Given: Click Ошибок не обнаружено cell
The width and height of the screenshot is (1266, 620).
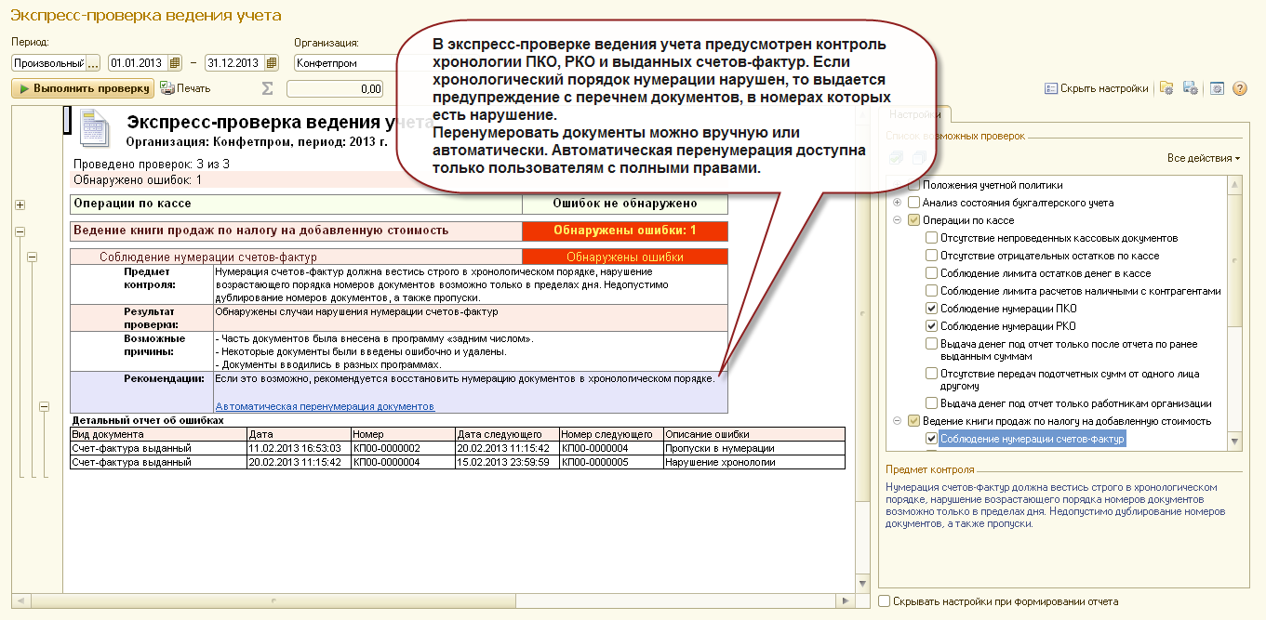Looking at the screenshot, I should pyautogui.click(x=625, y=204).
